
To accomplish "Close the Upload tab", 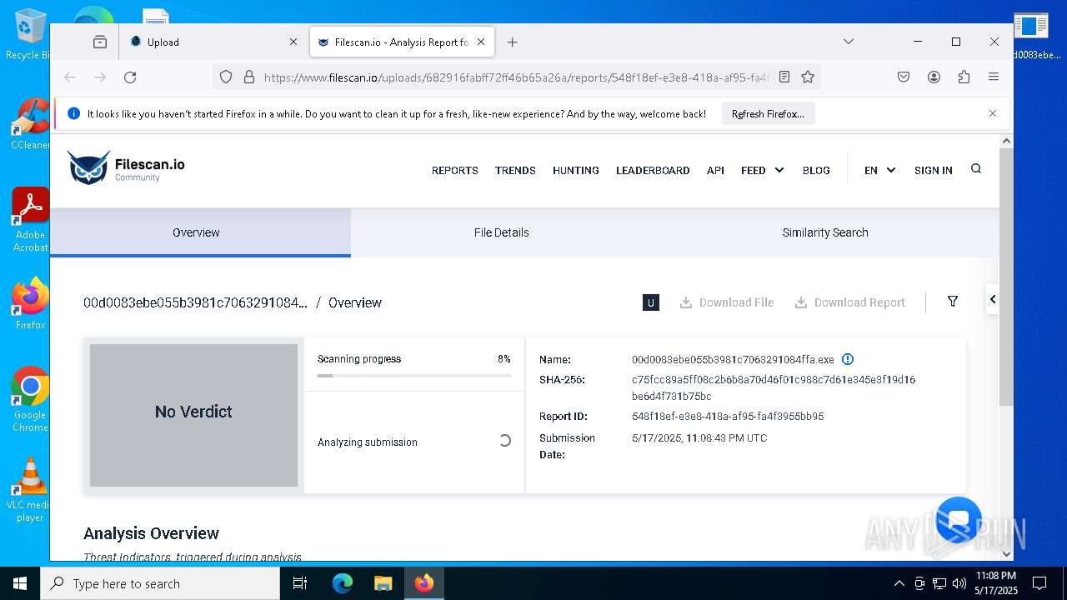I will (293, 42).
